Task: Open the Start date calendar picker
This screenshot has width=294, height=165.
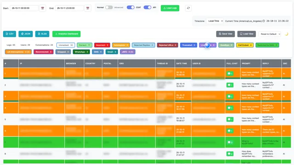Action: (43, 8)
